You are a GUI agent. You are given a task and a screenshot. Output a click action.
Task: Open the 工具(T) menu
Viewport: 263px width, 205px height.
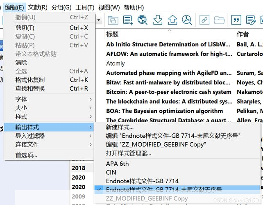[x=85, y=7]
